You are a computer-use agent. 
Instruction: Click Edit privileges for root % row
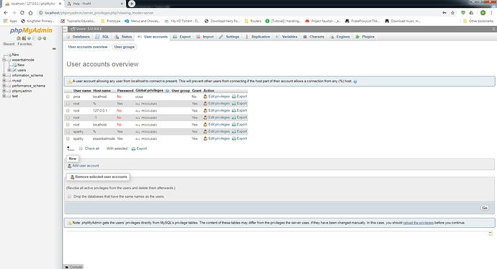pos(219,103)
